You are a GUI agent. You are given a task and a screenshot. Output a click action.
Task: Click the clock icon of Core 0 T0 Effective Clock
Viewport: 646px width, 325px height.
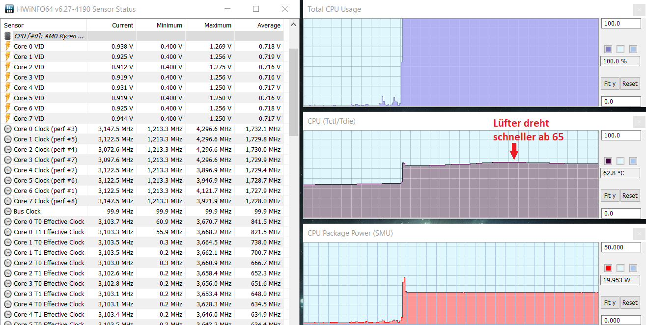(x=8, y=221)
